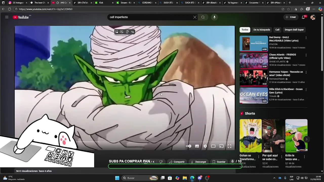The height and width of the screenshot is (182, 324).
Task: Open options for Hermanos Yaipen video
Action: (x=306, y=72)
